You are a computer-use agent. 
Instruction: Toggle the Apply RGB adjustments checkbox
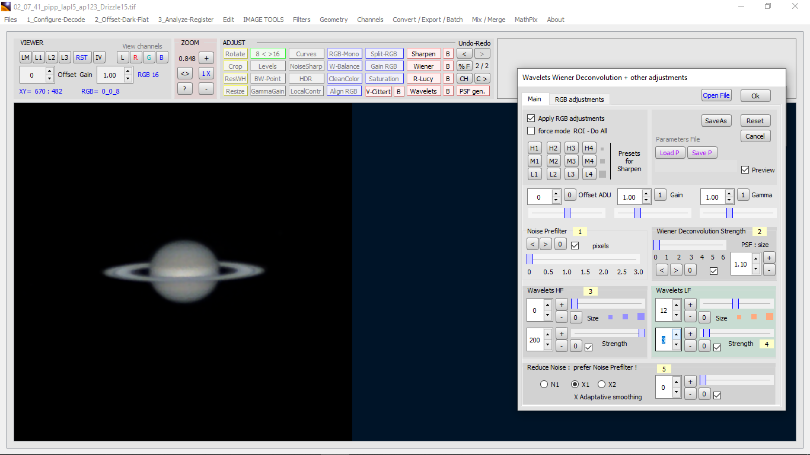(531, 118)
